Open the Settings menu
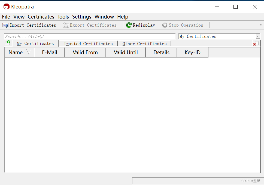The width and height of the screenshot is (264, 185). pyautogui.click(x=82, y=17)
